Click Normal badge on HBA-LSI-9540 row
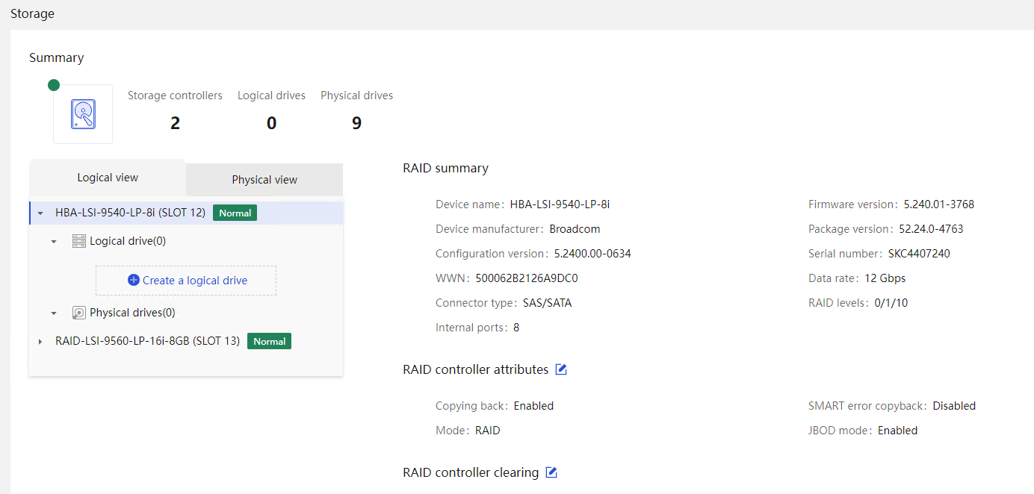 (x=235, y=213)
